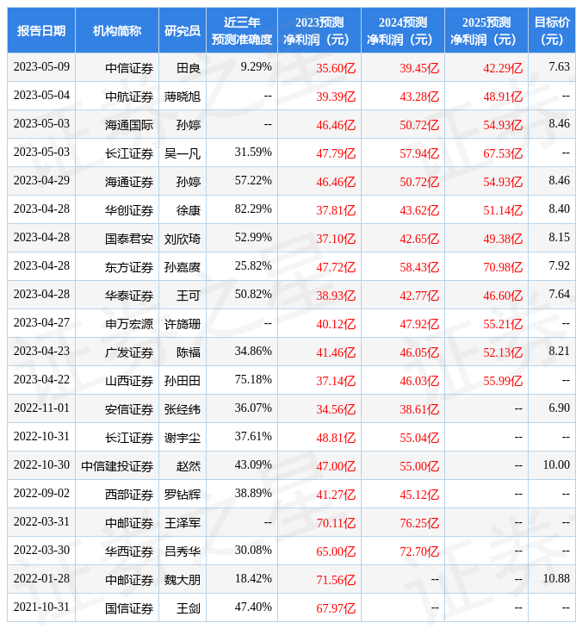The height and width of the screenshot is (629, 576).
Task: Click the 2025预测净利润 column header
Action: coord(486,30)
